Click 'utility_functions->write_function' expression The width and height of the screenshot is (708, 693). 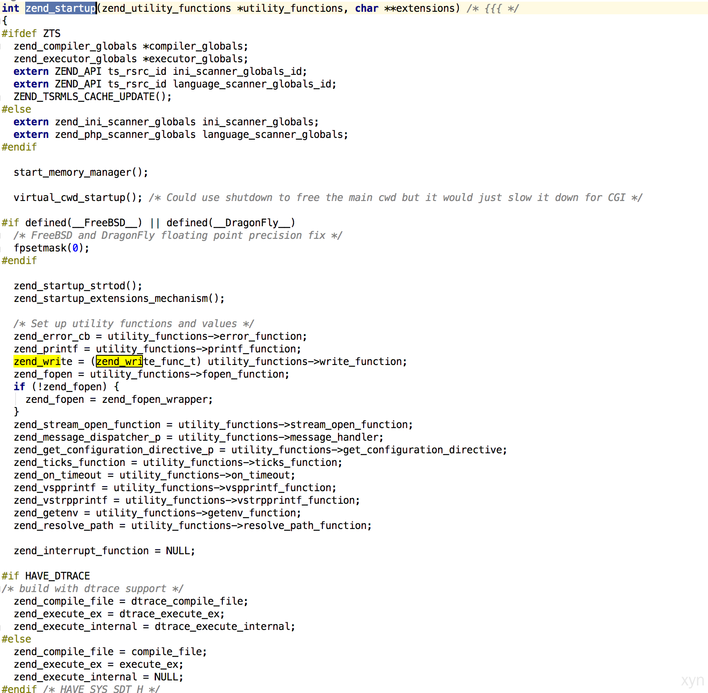click(x=305, y=362)
